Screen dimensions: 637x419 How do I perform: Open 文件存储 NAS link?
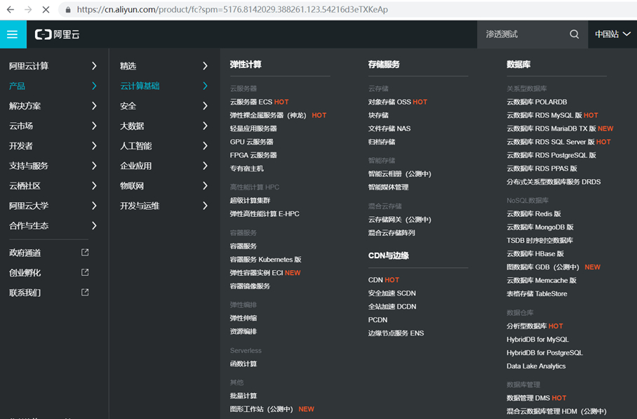pos(389,128)
